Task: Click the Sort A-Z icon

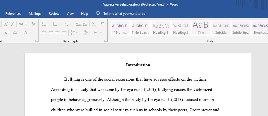Action: [x=94, y=24]
